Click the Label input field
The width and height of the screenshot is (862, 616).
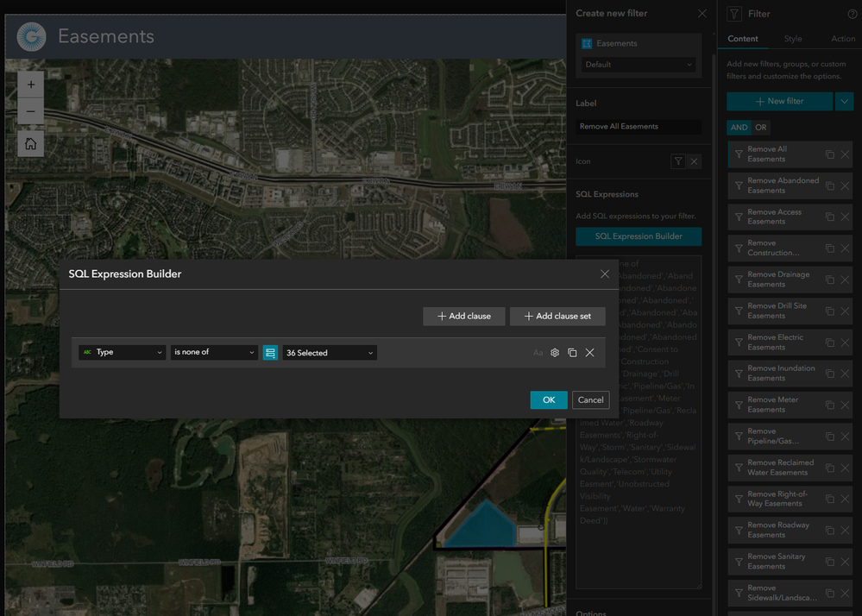[x=639, y=126]
